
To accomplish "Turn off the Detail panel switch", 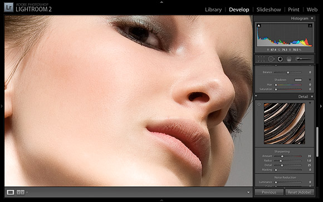I will pyautogui.click(x=256, y=96).
